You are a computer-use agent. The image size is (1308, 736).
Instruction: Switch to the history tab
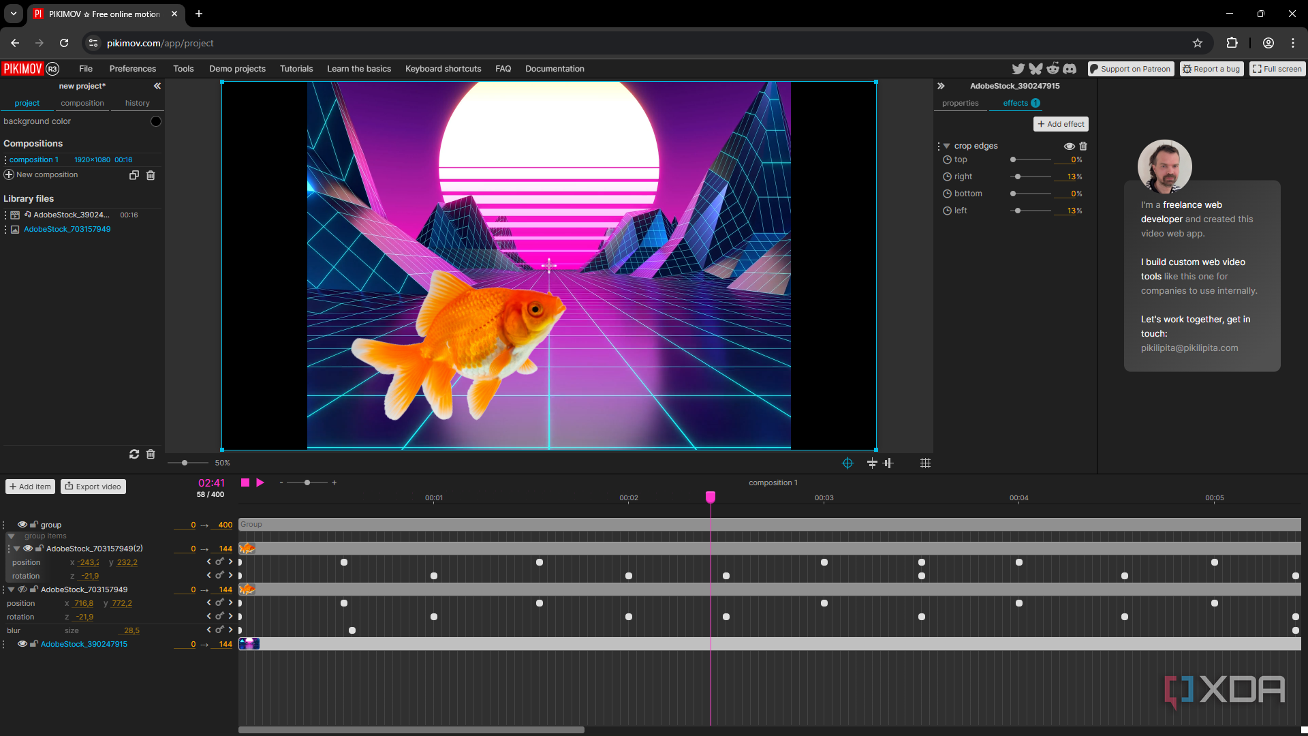pos(137,103)
